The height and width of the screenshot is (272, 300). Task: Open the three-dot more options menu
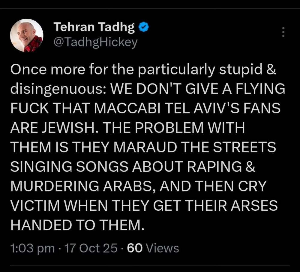[x=283, y=32]
